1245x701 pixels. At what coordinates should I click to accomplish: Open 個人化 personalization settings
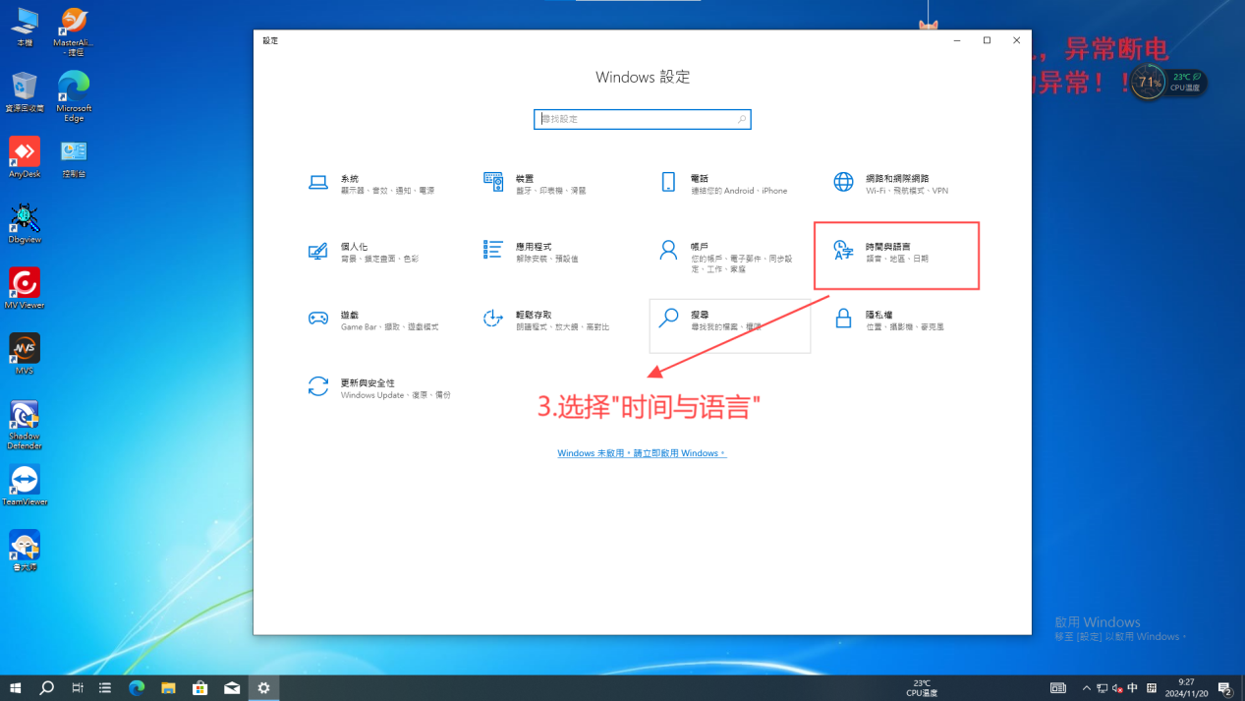(364, 252)
